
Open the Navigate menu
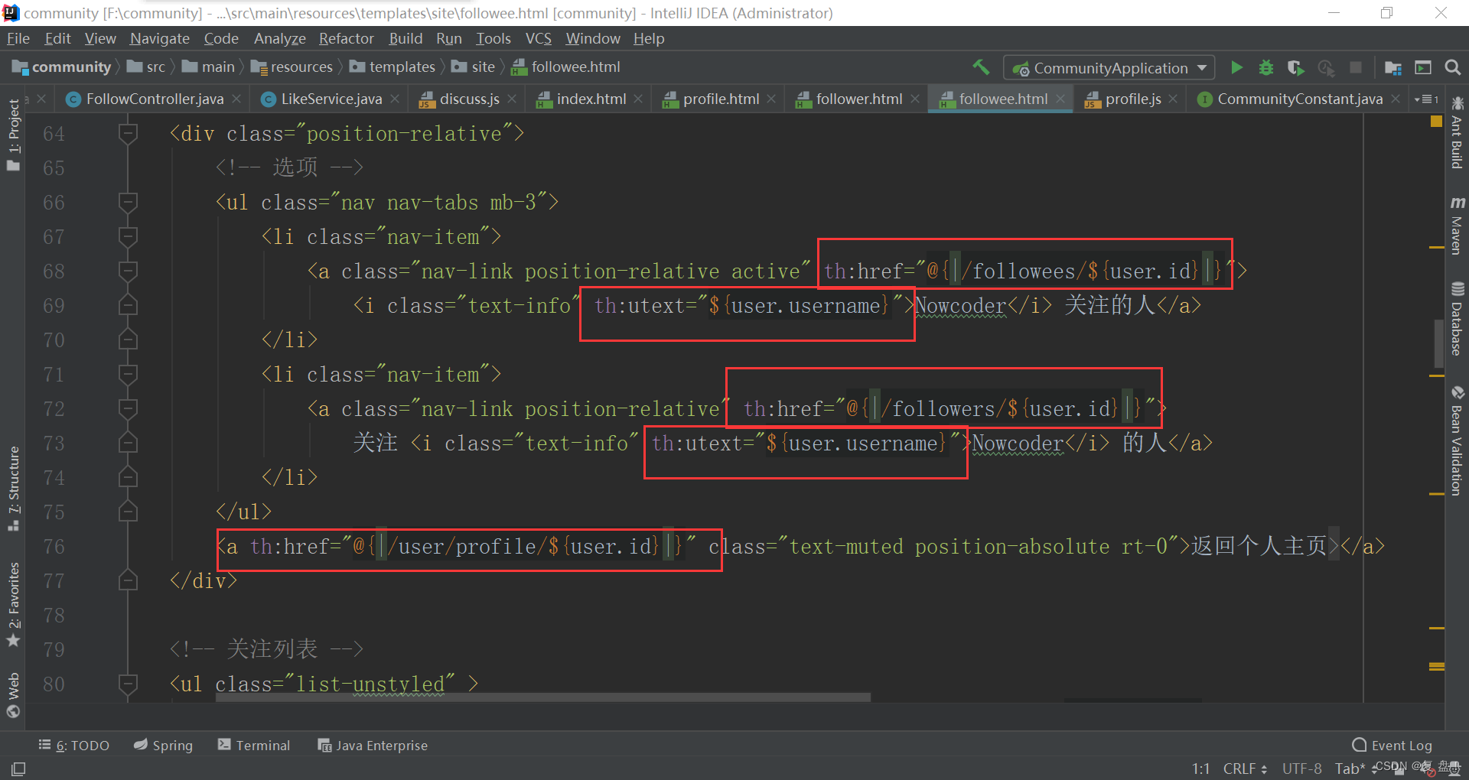159,38
